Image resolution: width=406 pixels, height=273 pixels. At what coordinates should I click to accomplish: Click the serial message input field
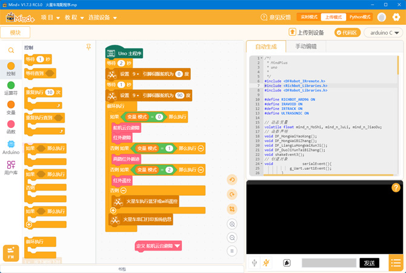(x=329, y=263)
